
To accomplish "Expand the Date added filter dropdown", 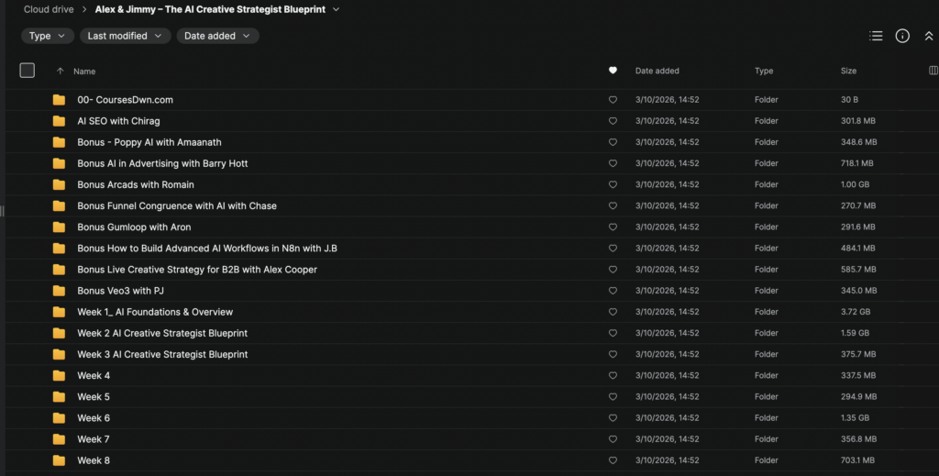I will 218,36.
